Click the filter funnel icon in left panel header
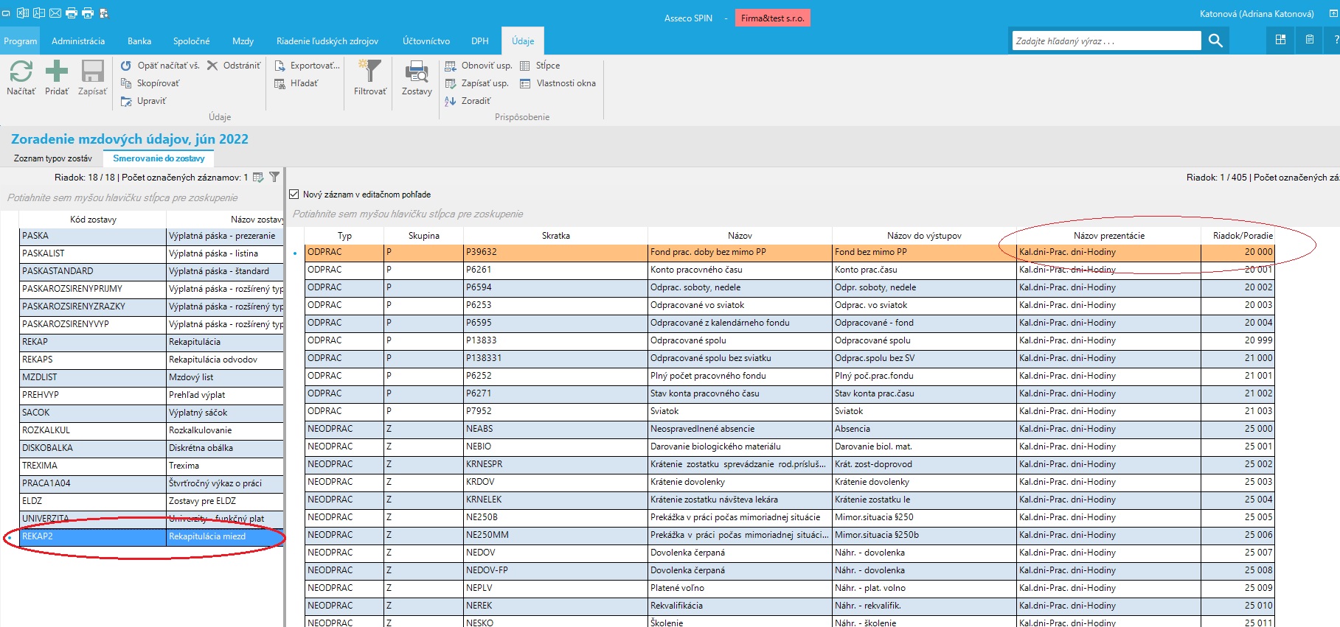This screenshot has width=1340, height=627. click(274, 177)
